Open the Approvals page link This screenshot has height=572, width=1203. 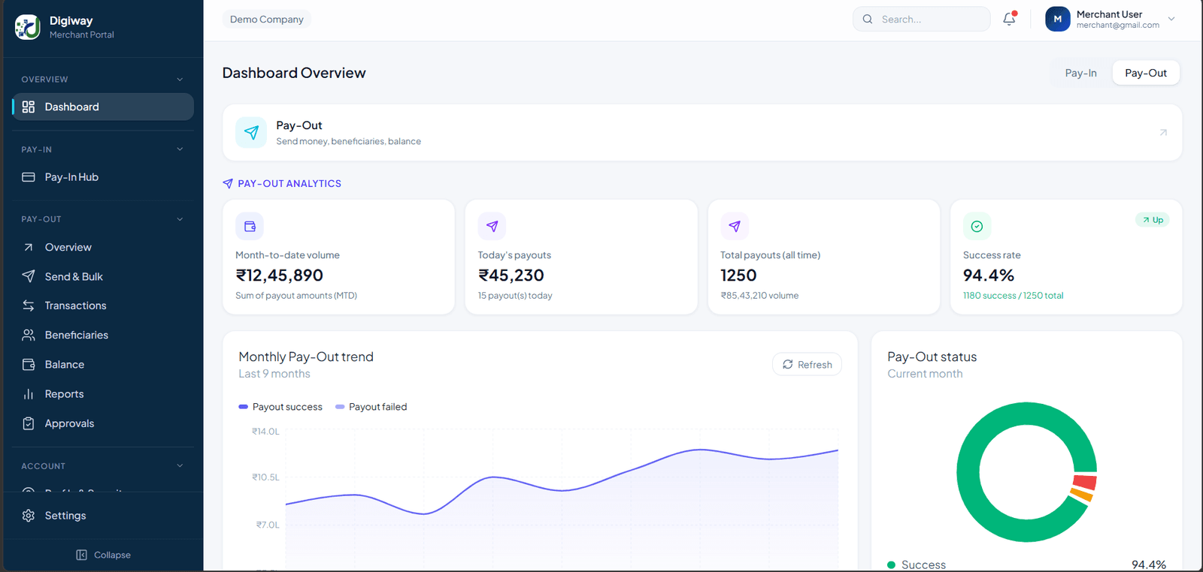pyautogui.click(x=103, y=423)
